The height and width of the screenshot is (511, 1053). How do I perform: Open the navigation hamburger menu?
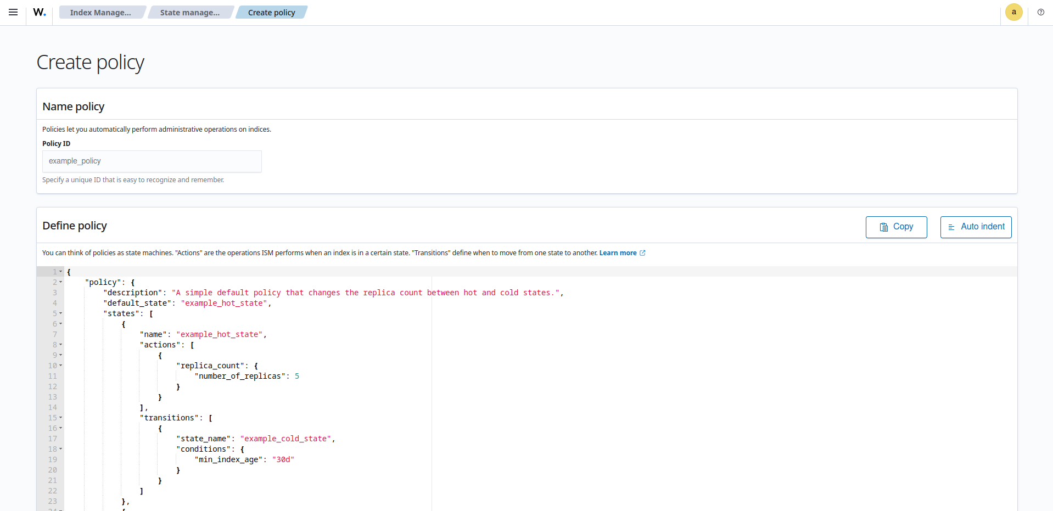click(x=13, y=12)
